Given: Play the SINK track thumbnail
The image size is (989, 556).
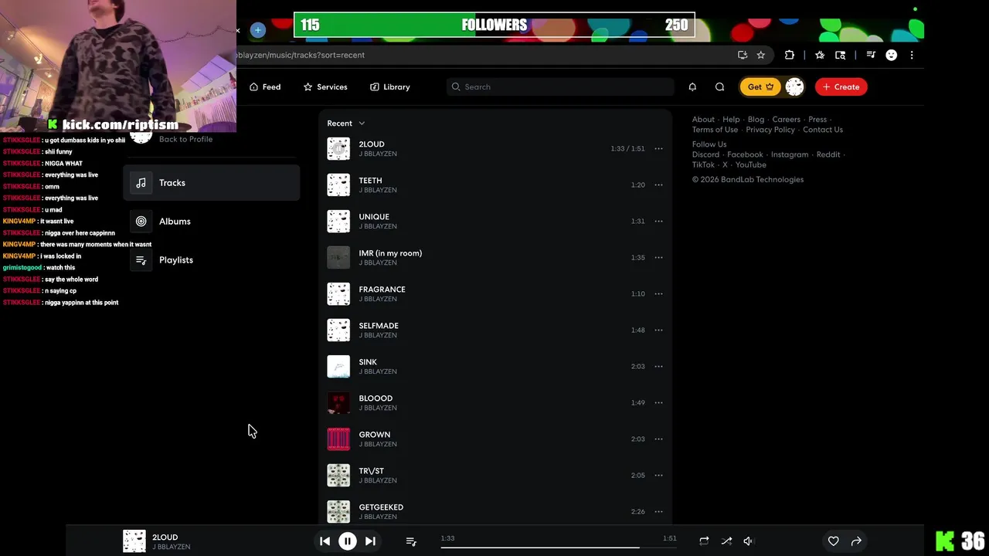Looking at the screenshot, I should point(338,366).
